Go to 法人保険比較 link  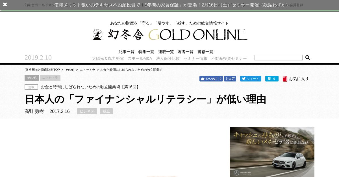coord(168,58)
